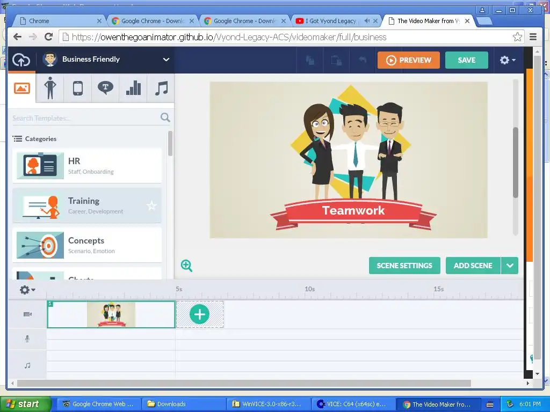Screen dimensions: 550x412
Task: Bookmark this page with star icon
Action: (517, 37)
